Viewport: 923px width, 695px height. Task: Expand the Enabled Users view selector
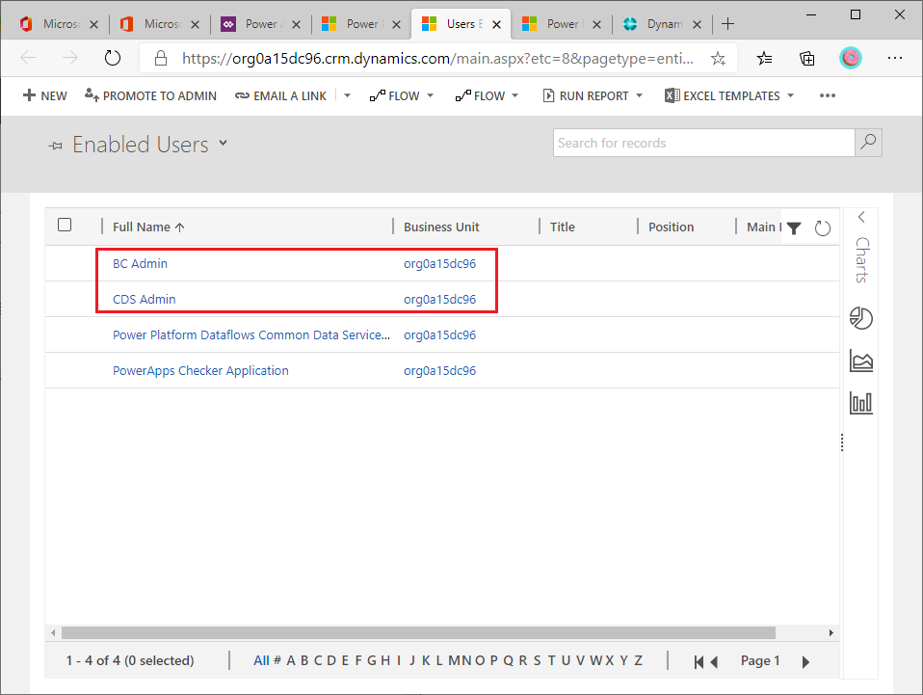224,143
